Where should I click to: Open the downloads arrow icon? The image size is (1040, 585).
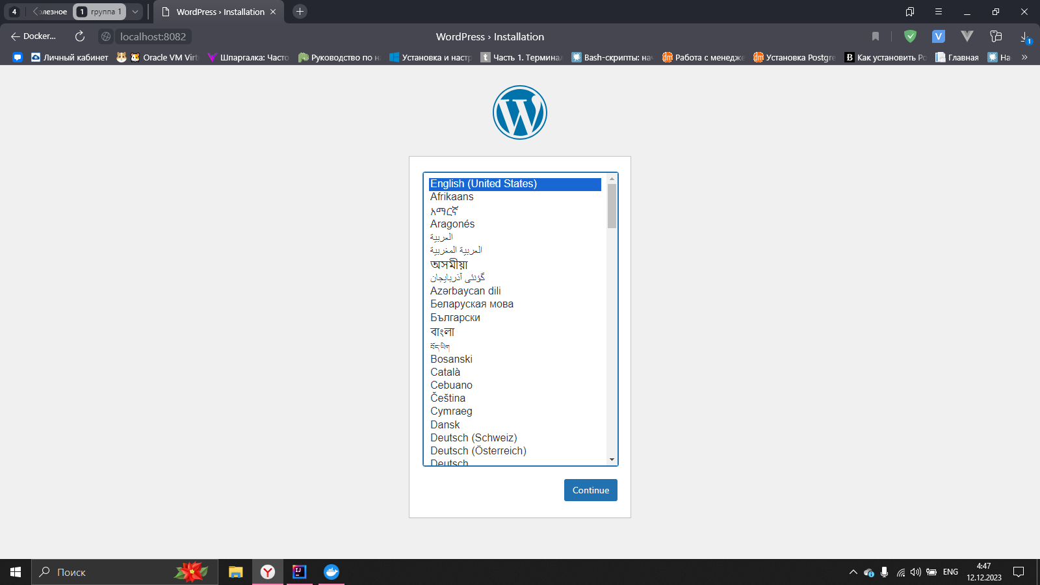coord(1024,37)
